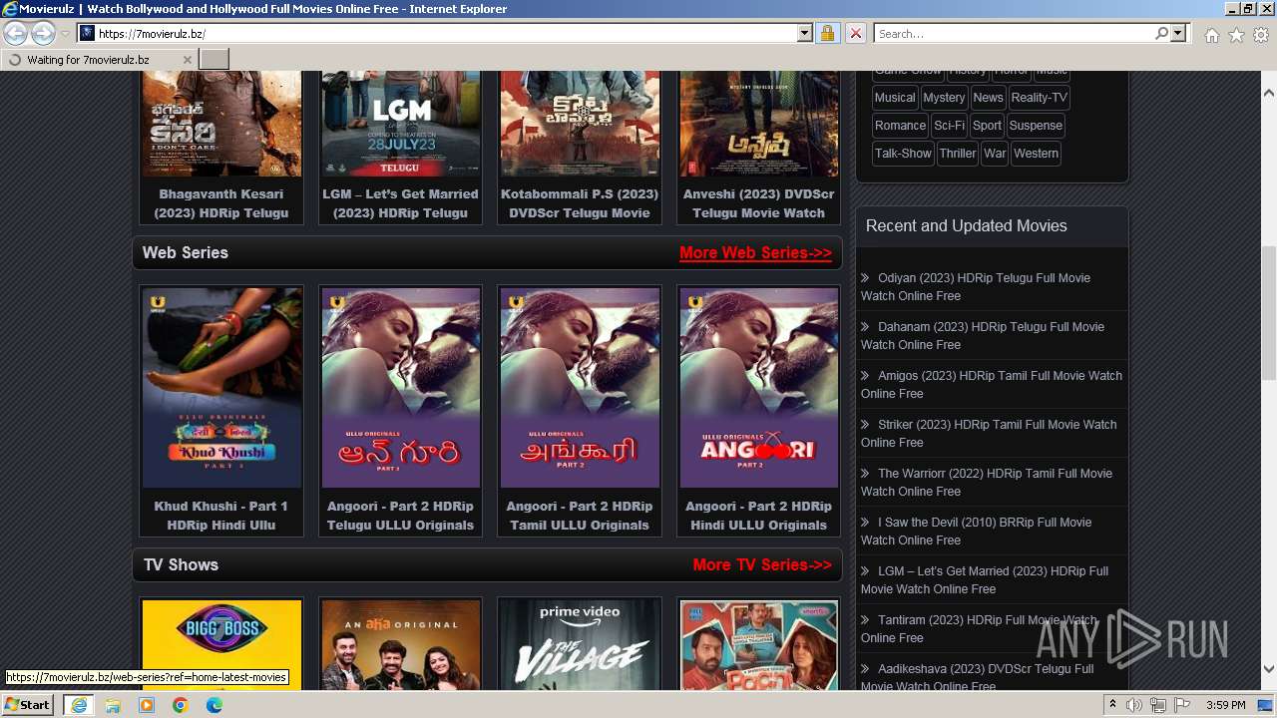Click the security lock icon

click(x=827, y=34)
